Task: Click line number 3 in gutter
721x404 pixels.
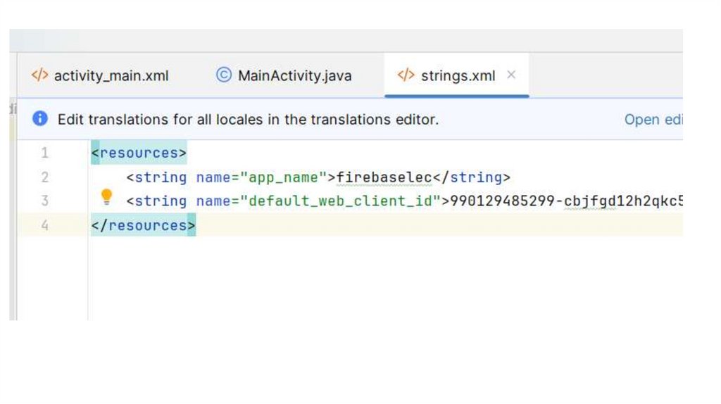Action: point(45,201)
